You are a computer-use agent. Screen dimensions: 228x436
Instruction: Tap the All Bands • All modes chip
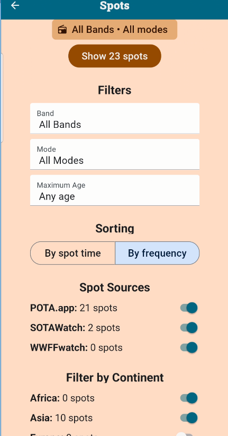pos(115,30)
